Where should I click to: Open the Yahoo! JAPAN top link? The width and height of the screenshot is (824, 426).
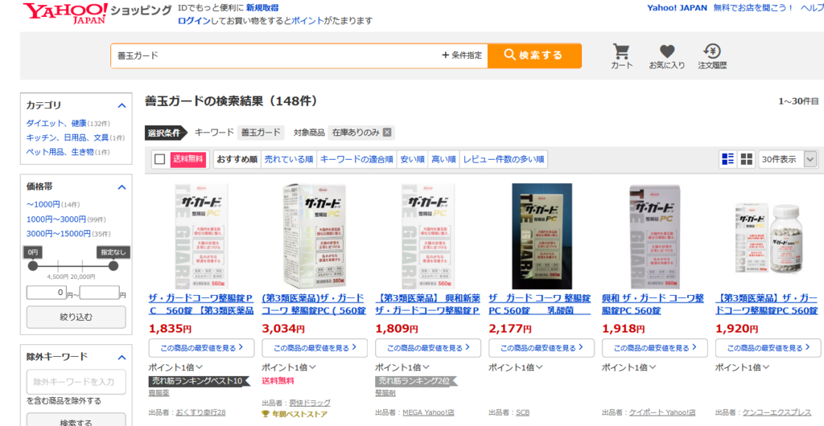point(677,8)
